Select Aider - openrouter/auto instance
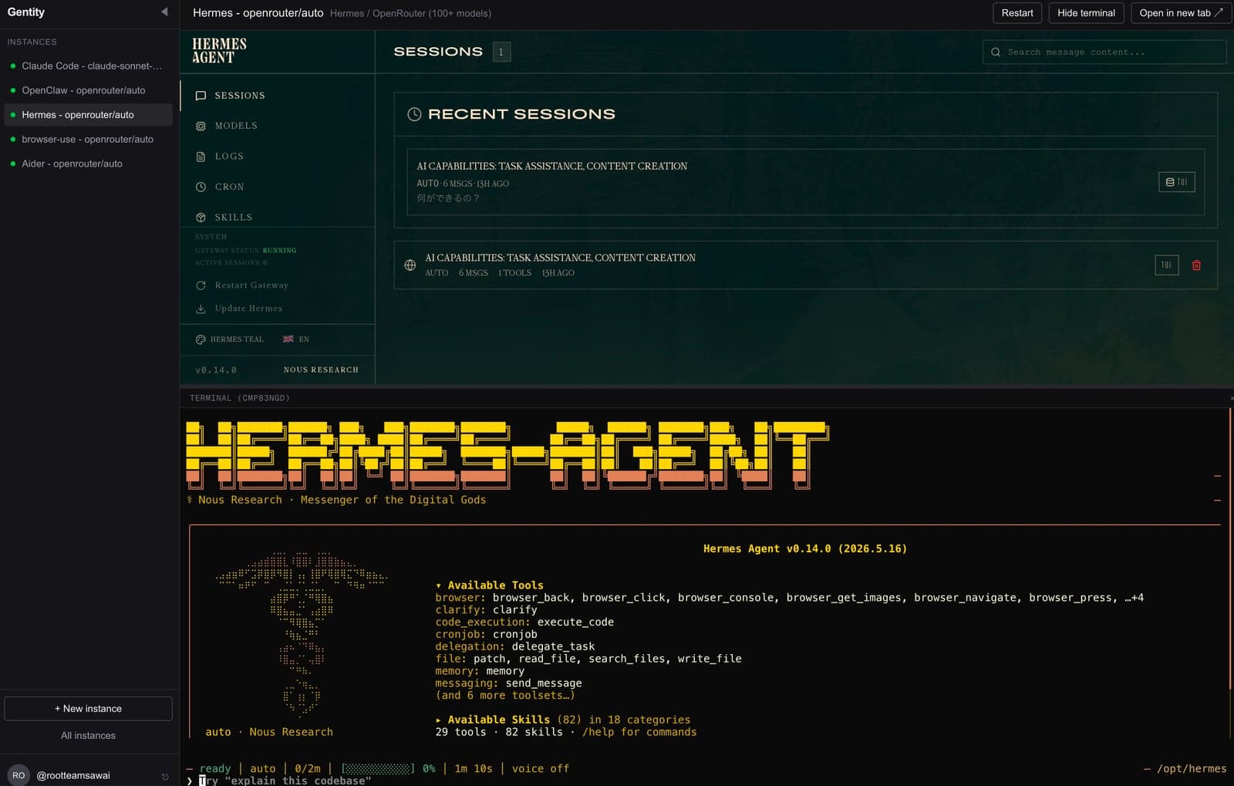This screenshot has height=786, width=1234. pos(89,164)
